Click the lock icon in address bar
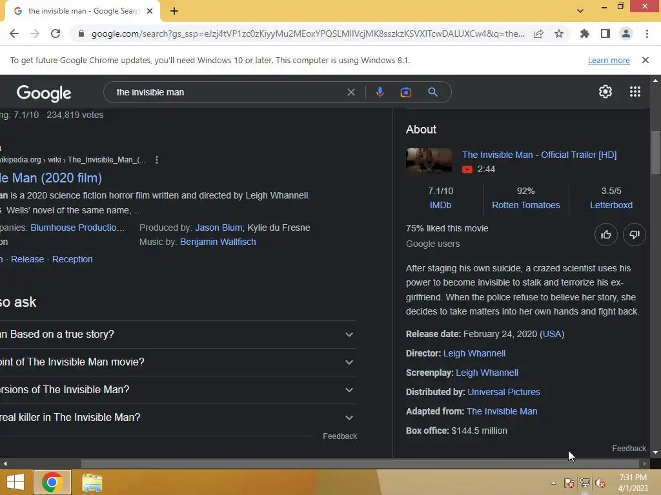 tap(81, 34)
